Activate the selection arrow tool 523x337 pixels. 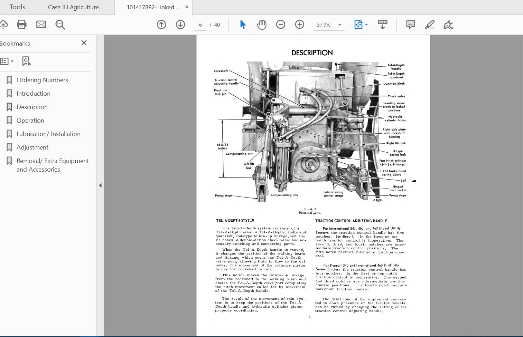pyautogui.click(x=243, y=25)
